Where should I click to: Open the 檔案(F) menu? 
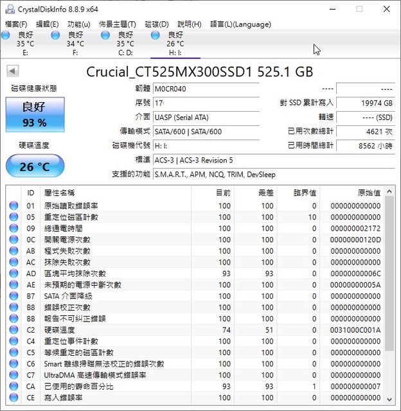tap(17, 24)
